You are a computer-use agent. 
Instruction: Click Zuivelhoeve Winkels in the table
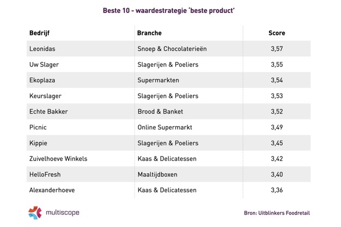[x=58, y=159]
